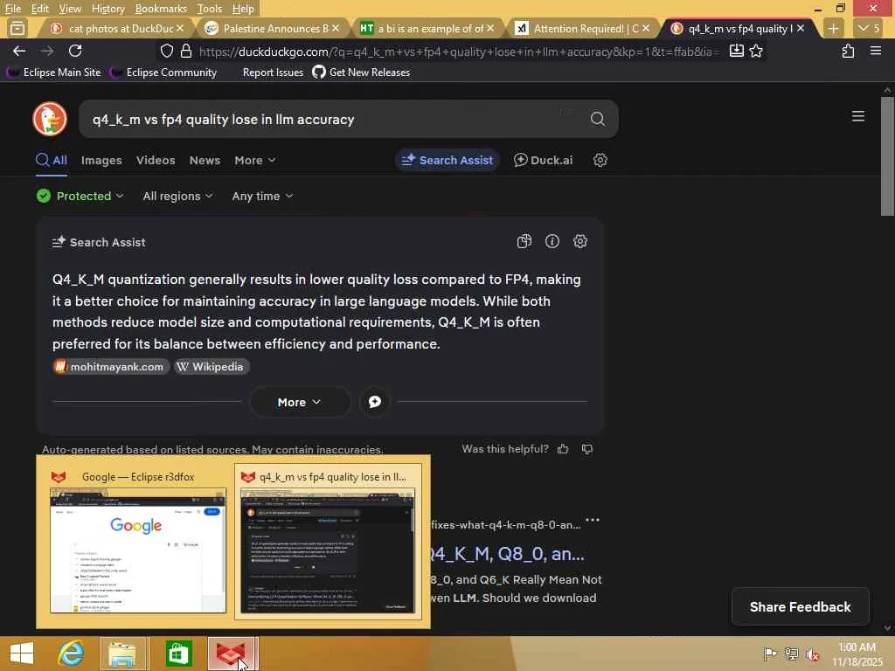The height and width of the screenshot is (671, 895).
Task: Expand Search Assist answer with More
Action: [300, 402]
